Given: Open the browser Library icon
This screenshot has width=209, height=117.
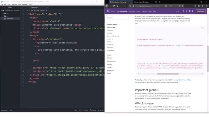Looking at the screenshot, I should click(x=195, y=6).
